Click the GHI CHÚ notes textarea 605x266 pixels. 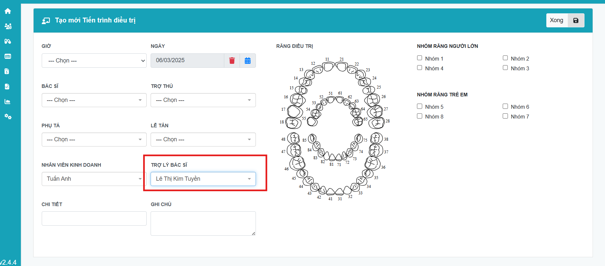click(203, 223)
